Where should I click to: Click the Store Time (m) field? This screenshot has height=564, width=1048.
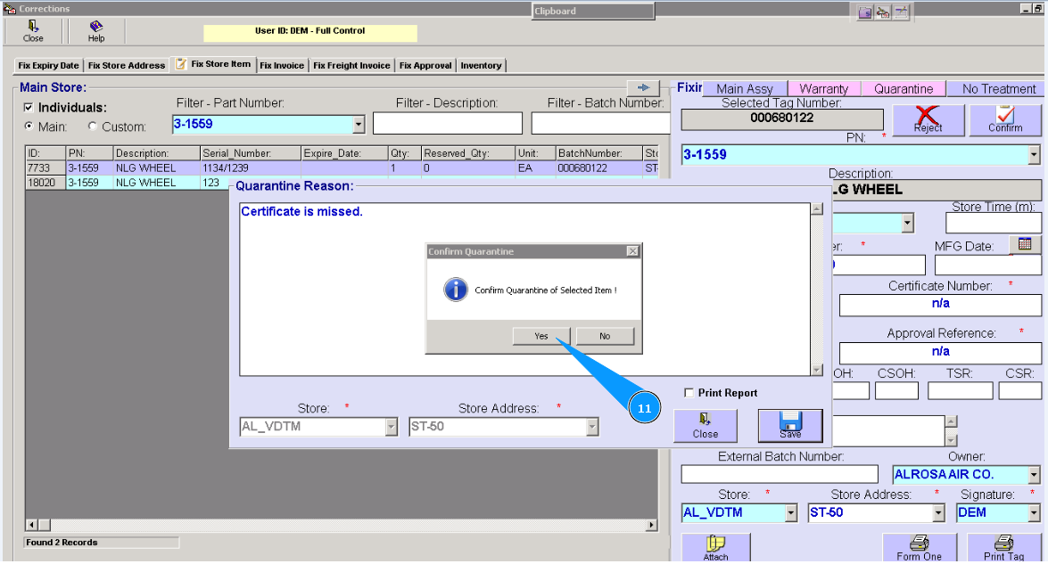coord(994,223)
